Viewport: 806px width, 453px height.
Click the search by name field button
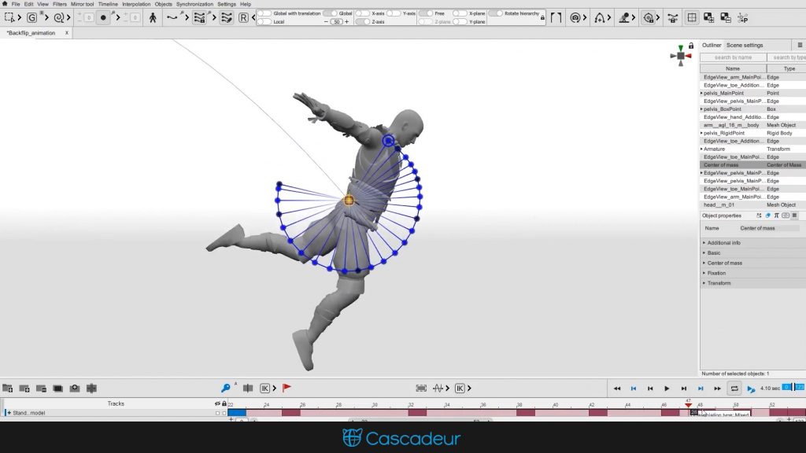pyautogui.click(x=732, y=57)
